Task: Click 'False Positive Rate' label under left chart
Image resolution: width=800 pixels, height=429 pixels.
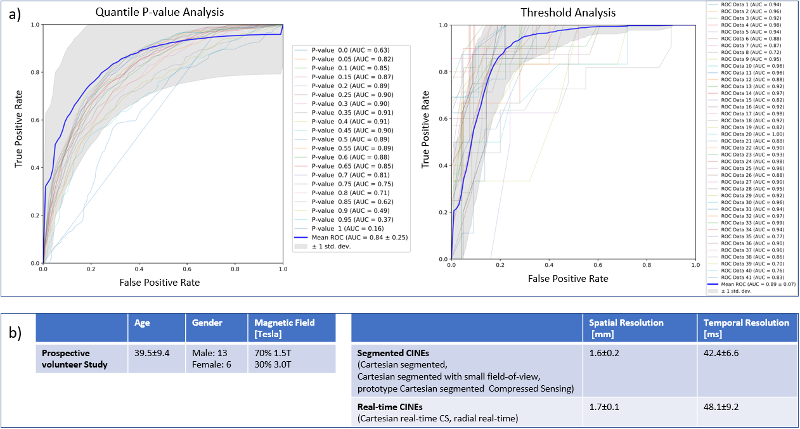Action: tap(163, 281)
